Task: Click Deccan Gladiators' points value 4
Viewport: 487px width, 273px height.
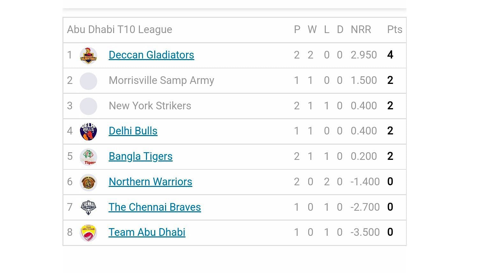Action: point(390,55)
